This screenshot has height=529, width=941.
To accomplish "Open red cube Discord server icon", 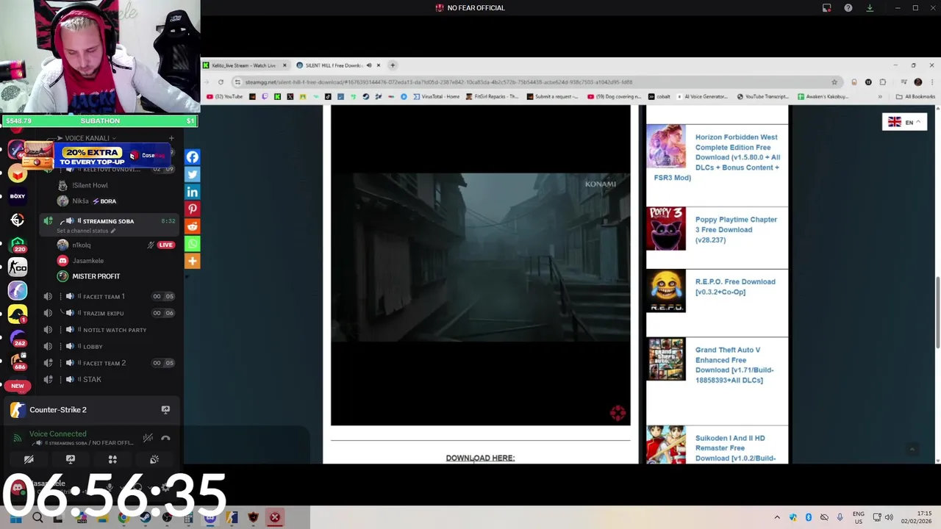I will 18,173.
